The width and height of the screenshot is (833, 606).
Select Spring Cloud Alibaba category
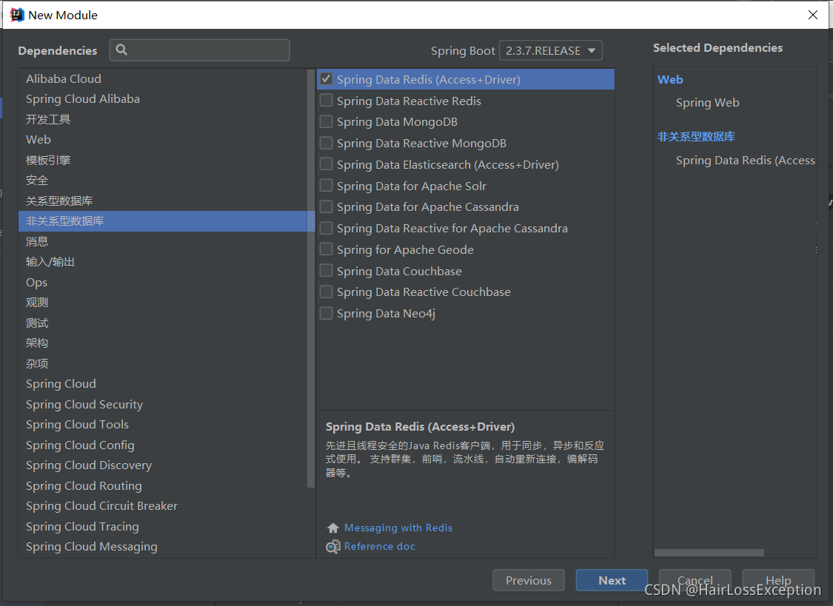tap(163, 98)
